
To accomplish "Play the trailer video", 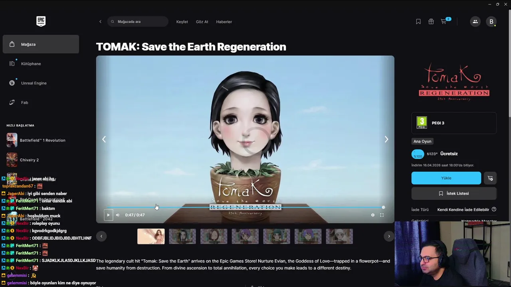I will pyautogui.click(x=108, y=215).
